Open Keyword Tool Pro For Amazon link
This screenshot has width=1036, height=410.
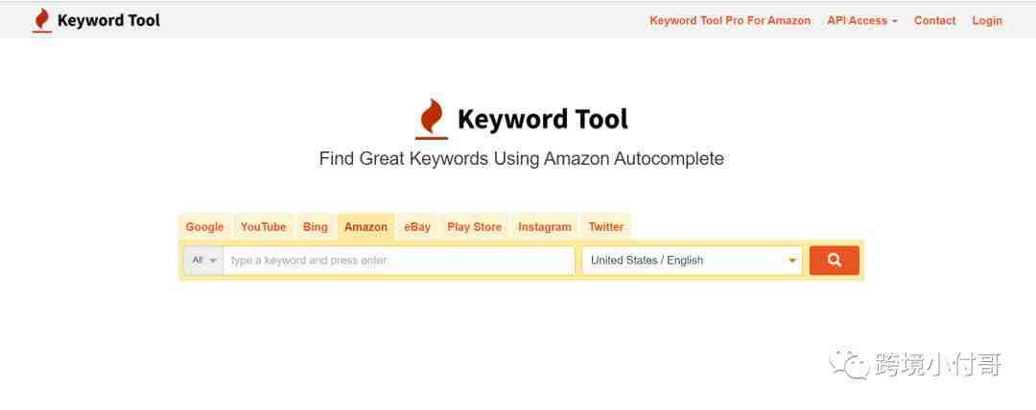point(730,20)
